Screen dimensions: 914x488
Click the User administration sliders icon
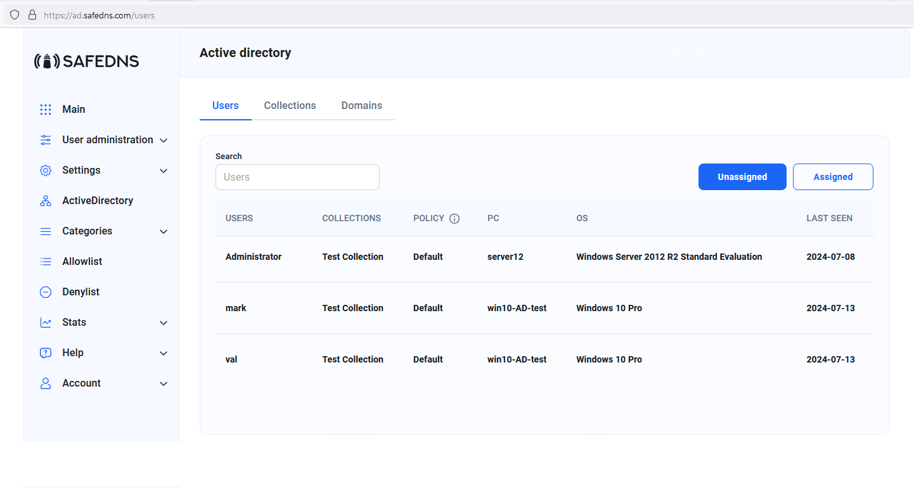46,140
